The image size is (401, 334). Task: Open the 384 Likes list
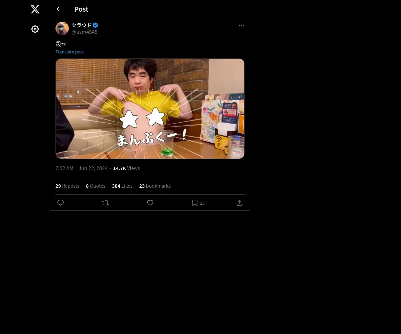point(122,186)
